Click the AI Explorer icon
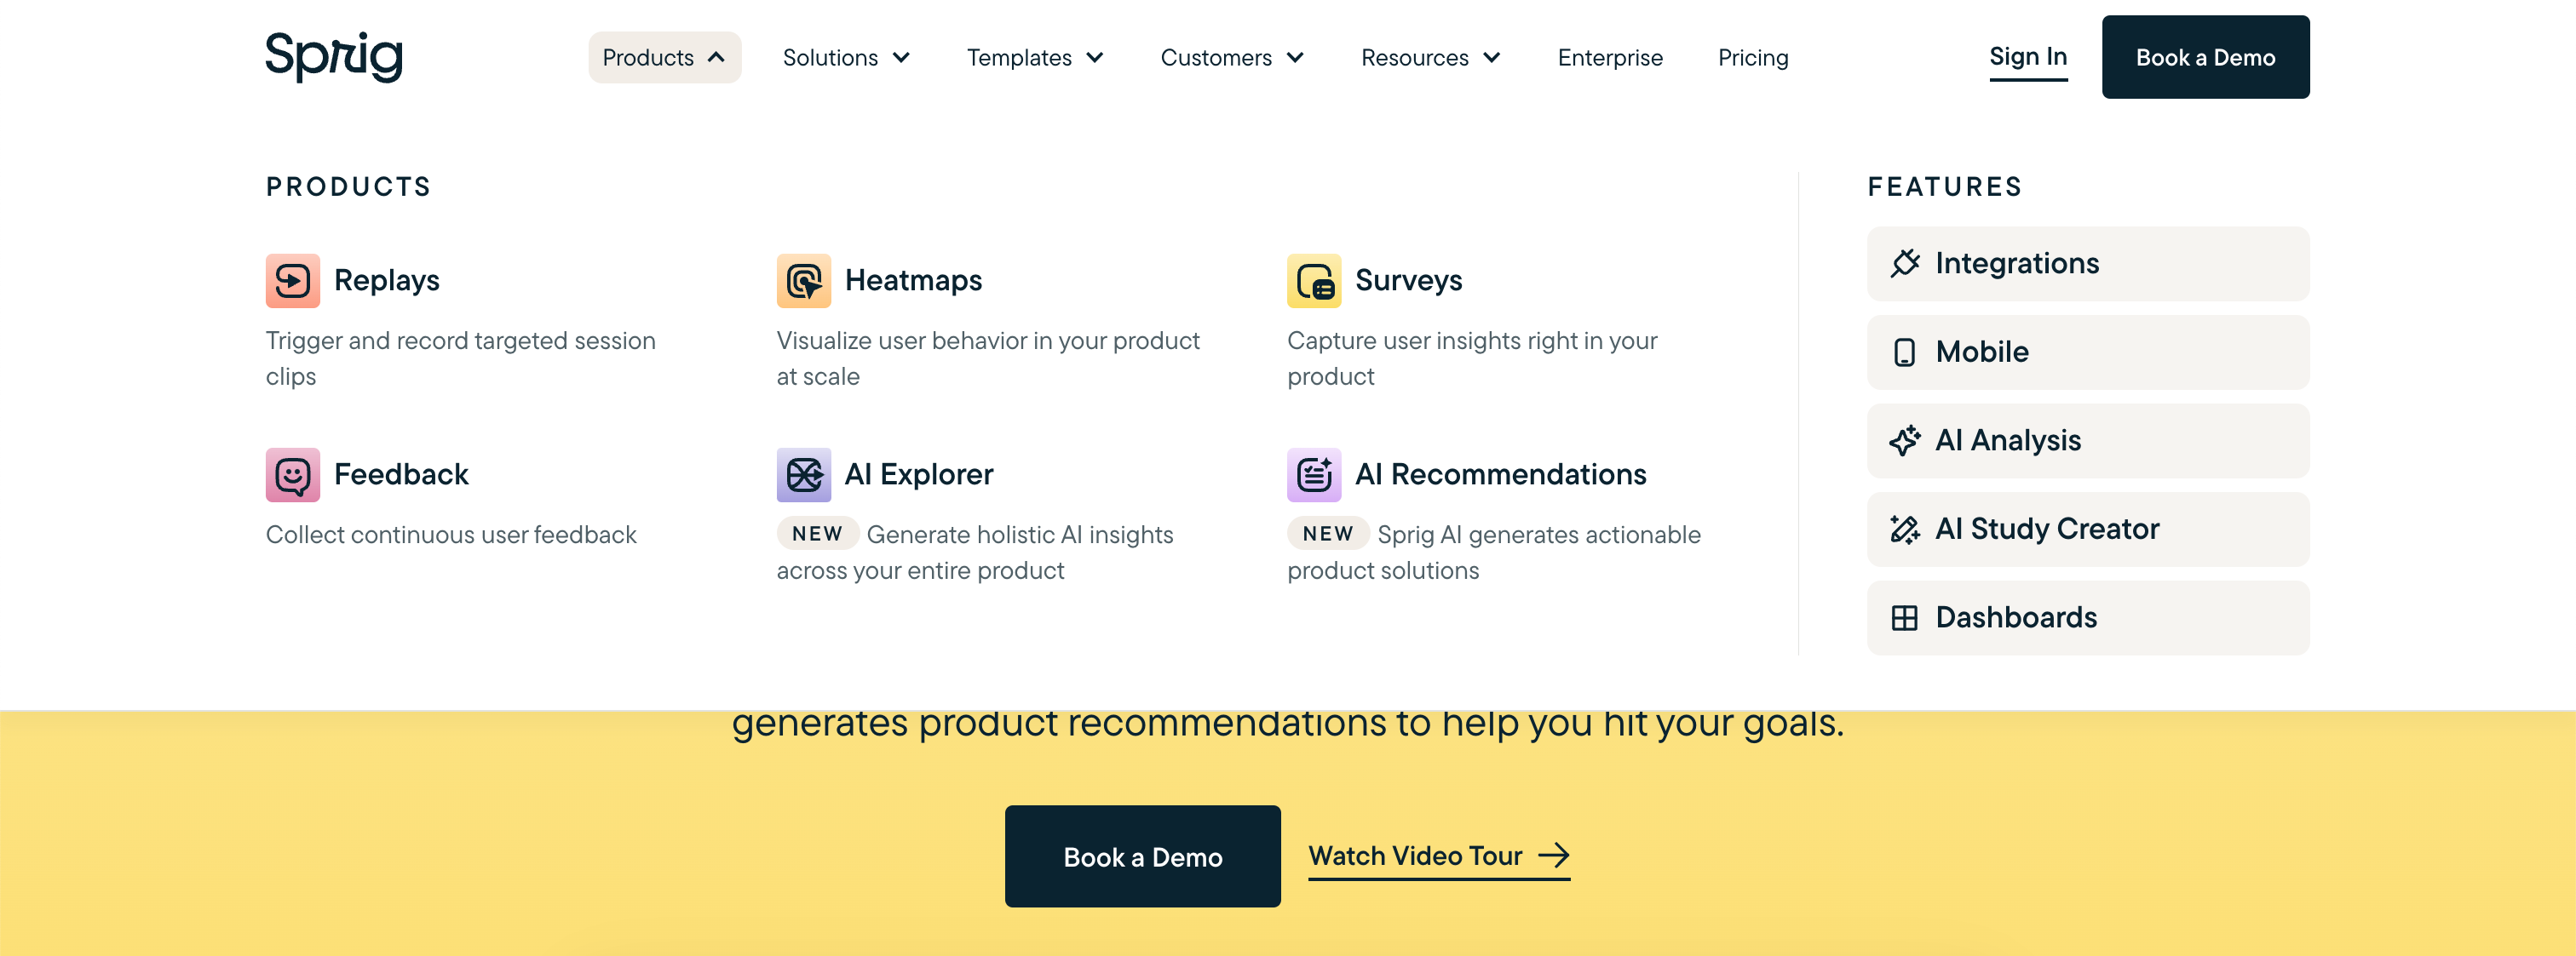 click(803, 474)
